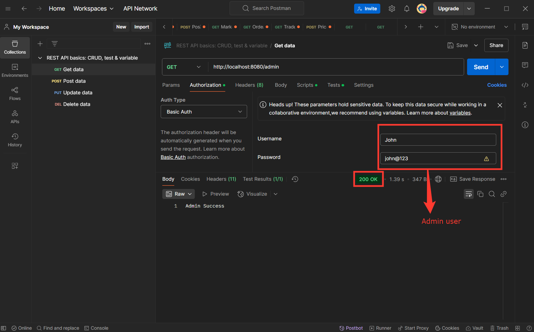
Task: Open response Test Results tab
Action: [x=263, y=179]
